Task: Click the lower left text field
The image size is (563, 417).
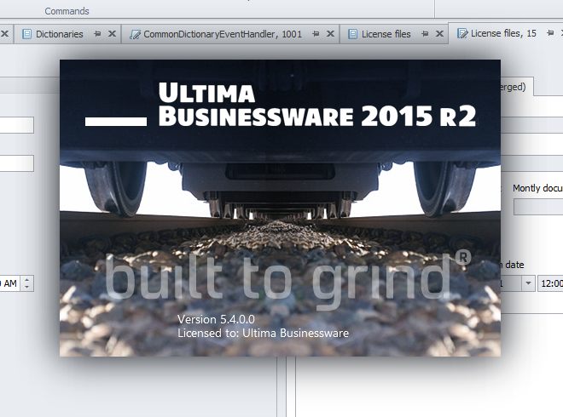Action: tap(17, 163)
